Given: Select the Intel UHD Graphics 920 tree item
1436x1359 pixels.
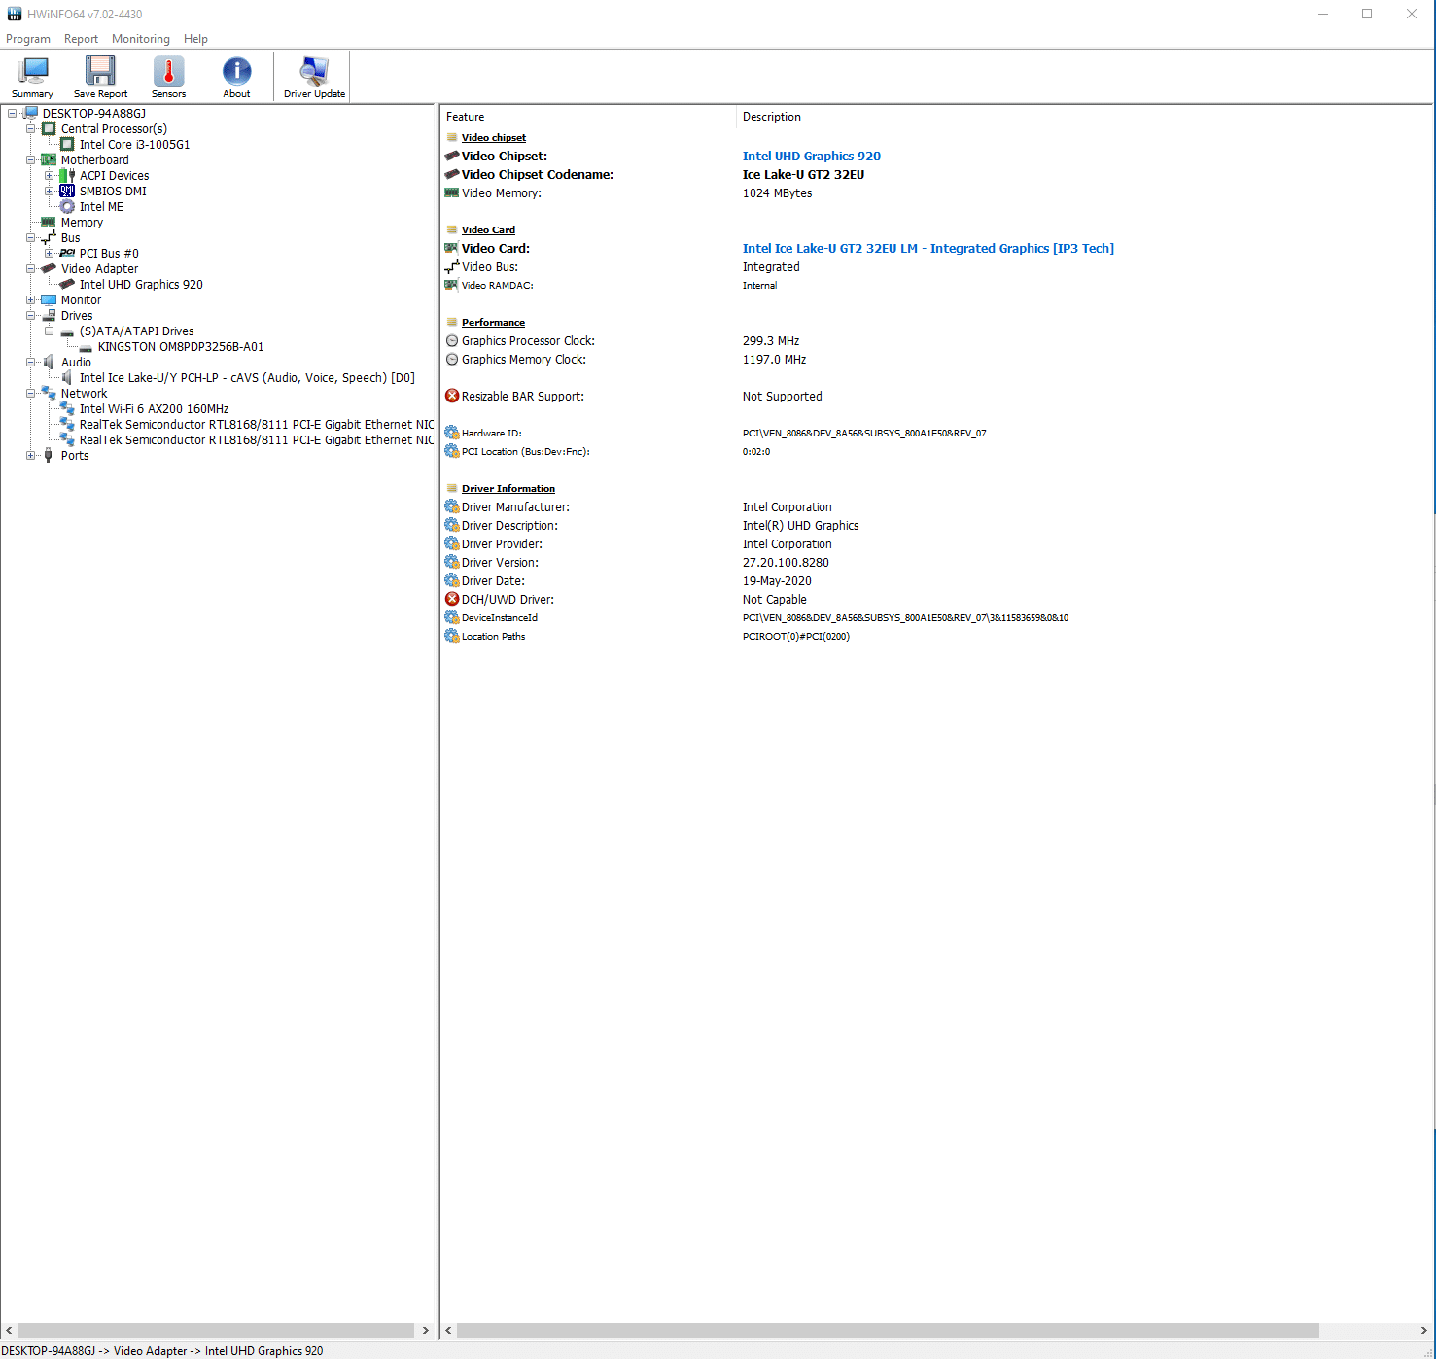Looking at the screenshot, I should coord(141,285).
